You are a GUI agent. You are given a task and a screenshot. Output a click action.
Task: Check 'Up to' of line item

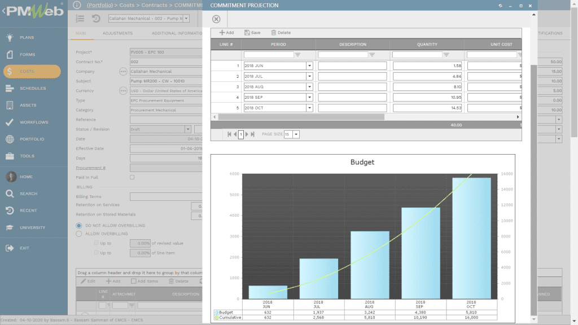pyautogui.click(x=96, y=252)
